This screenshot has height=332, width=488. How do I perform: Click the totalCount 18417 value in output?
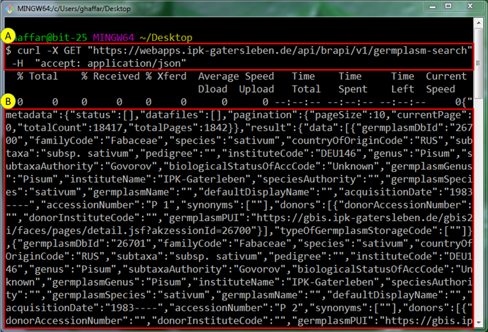tap(107, 128)
